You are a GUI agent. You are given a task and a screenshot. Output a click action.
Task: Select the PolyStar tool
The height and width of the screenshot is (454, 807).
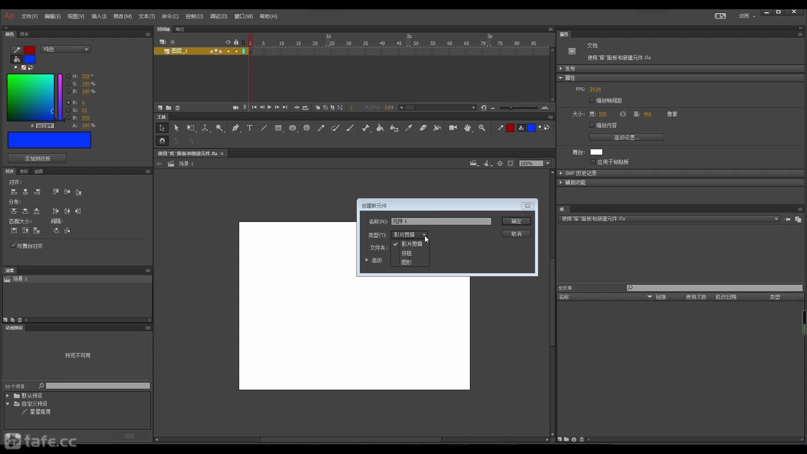[307, 128]
